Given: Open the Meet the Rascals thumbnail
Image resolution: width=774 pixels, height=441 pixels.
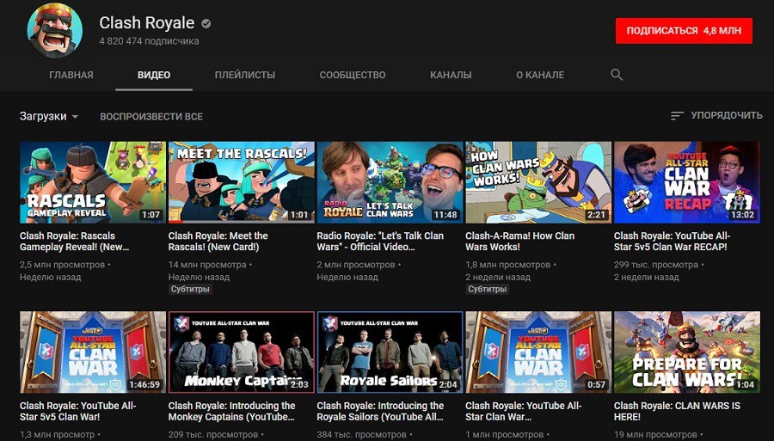Looking at the screenshot, I should (242, 182).
